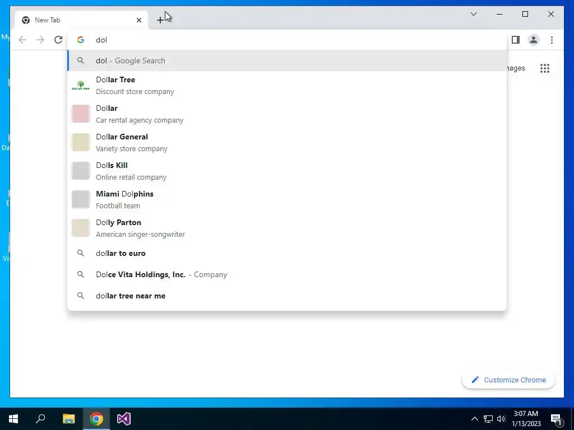Toggle the Chrome side panel icon
Image resolution: width=574 pixels, height=430 pixels.
[516, 40]
